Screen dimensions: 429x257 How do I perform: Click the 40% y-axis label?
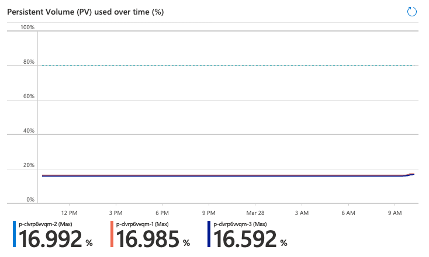point(29,131)
